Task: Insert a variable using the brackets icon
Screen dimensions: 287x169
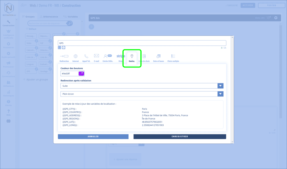Action: [x=59, y=48]
